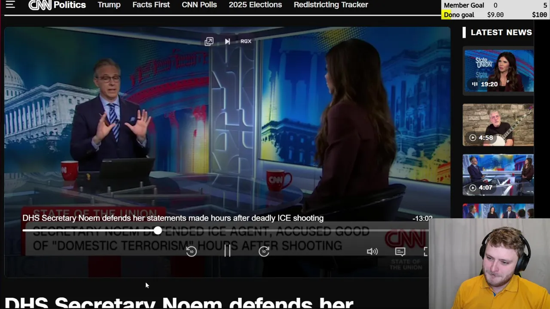This screenshot has width=550, height=309.
Task: Pause the video playback
Action: click(227, 251)
